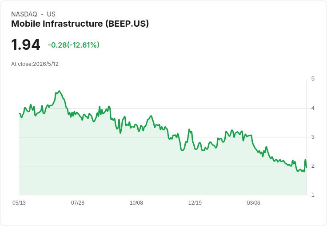The height and width of the screenshot is (226, 327).
Task: Click the y-axis value 2 label
Action: pyautogui.click(x=313, y=166)
